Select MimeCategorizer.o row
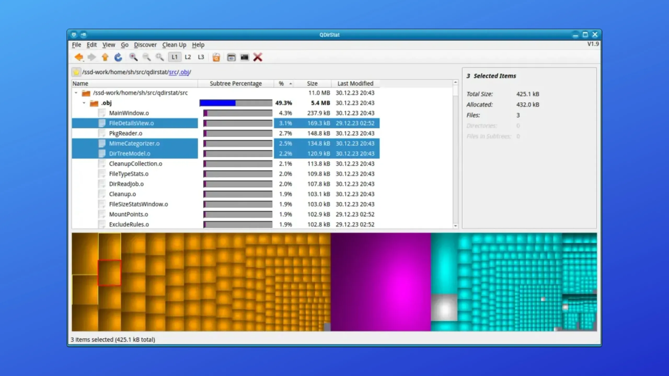The height and width of the screenshot is (376, 669). coord(226,143)
